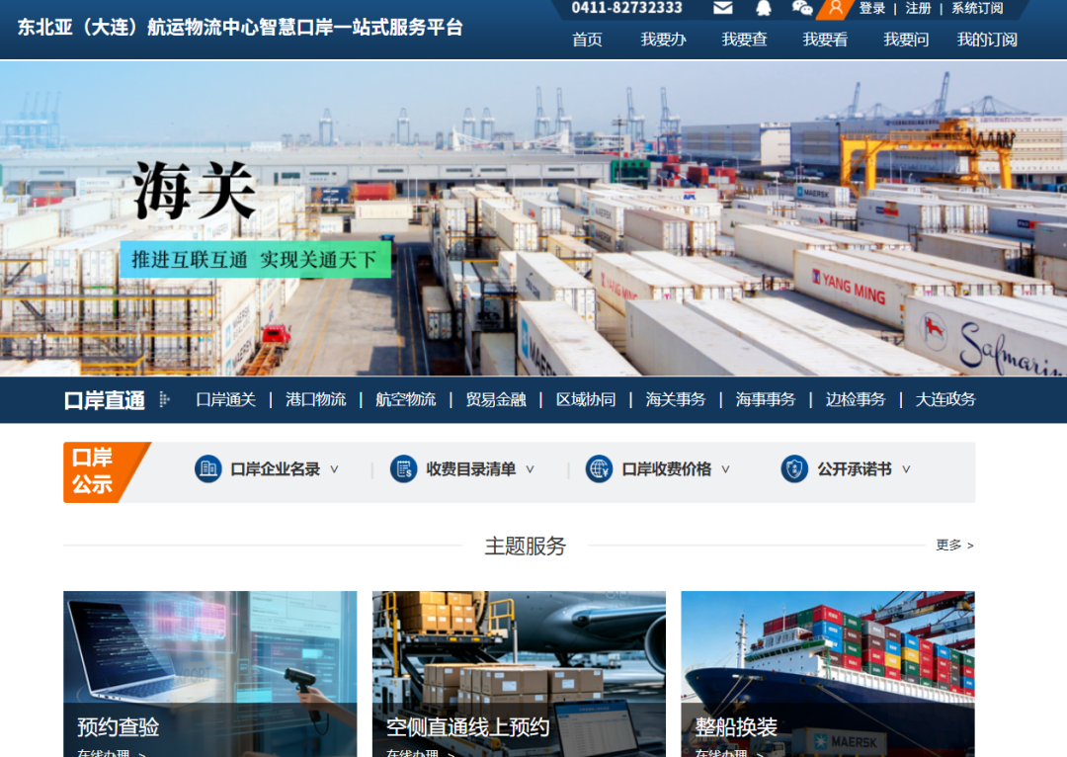Viewport: 1067px width, 757px height.
Task: Open the mail envelope icon in header
Action: click(x=722, y=8)
